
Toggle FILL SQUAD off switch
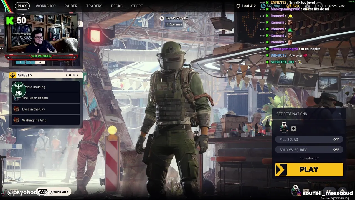click(x=309, y=139)
